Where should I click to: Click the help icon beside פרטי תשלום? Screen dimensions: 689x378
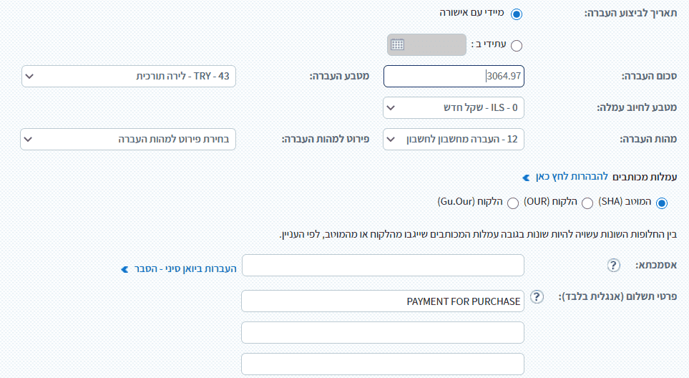[537, 296]
